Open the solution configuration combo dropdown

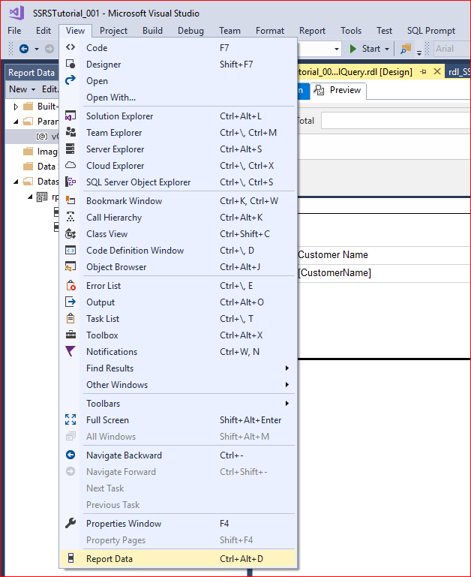point(336,49)
